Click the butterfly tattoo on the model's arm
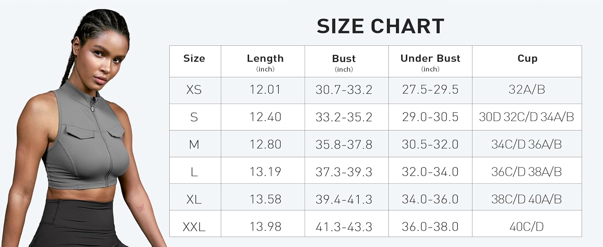603x247 pixels. [140, 208]
